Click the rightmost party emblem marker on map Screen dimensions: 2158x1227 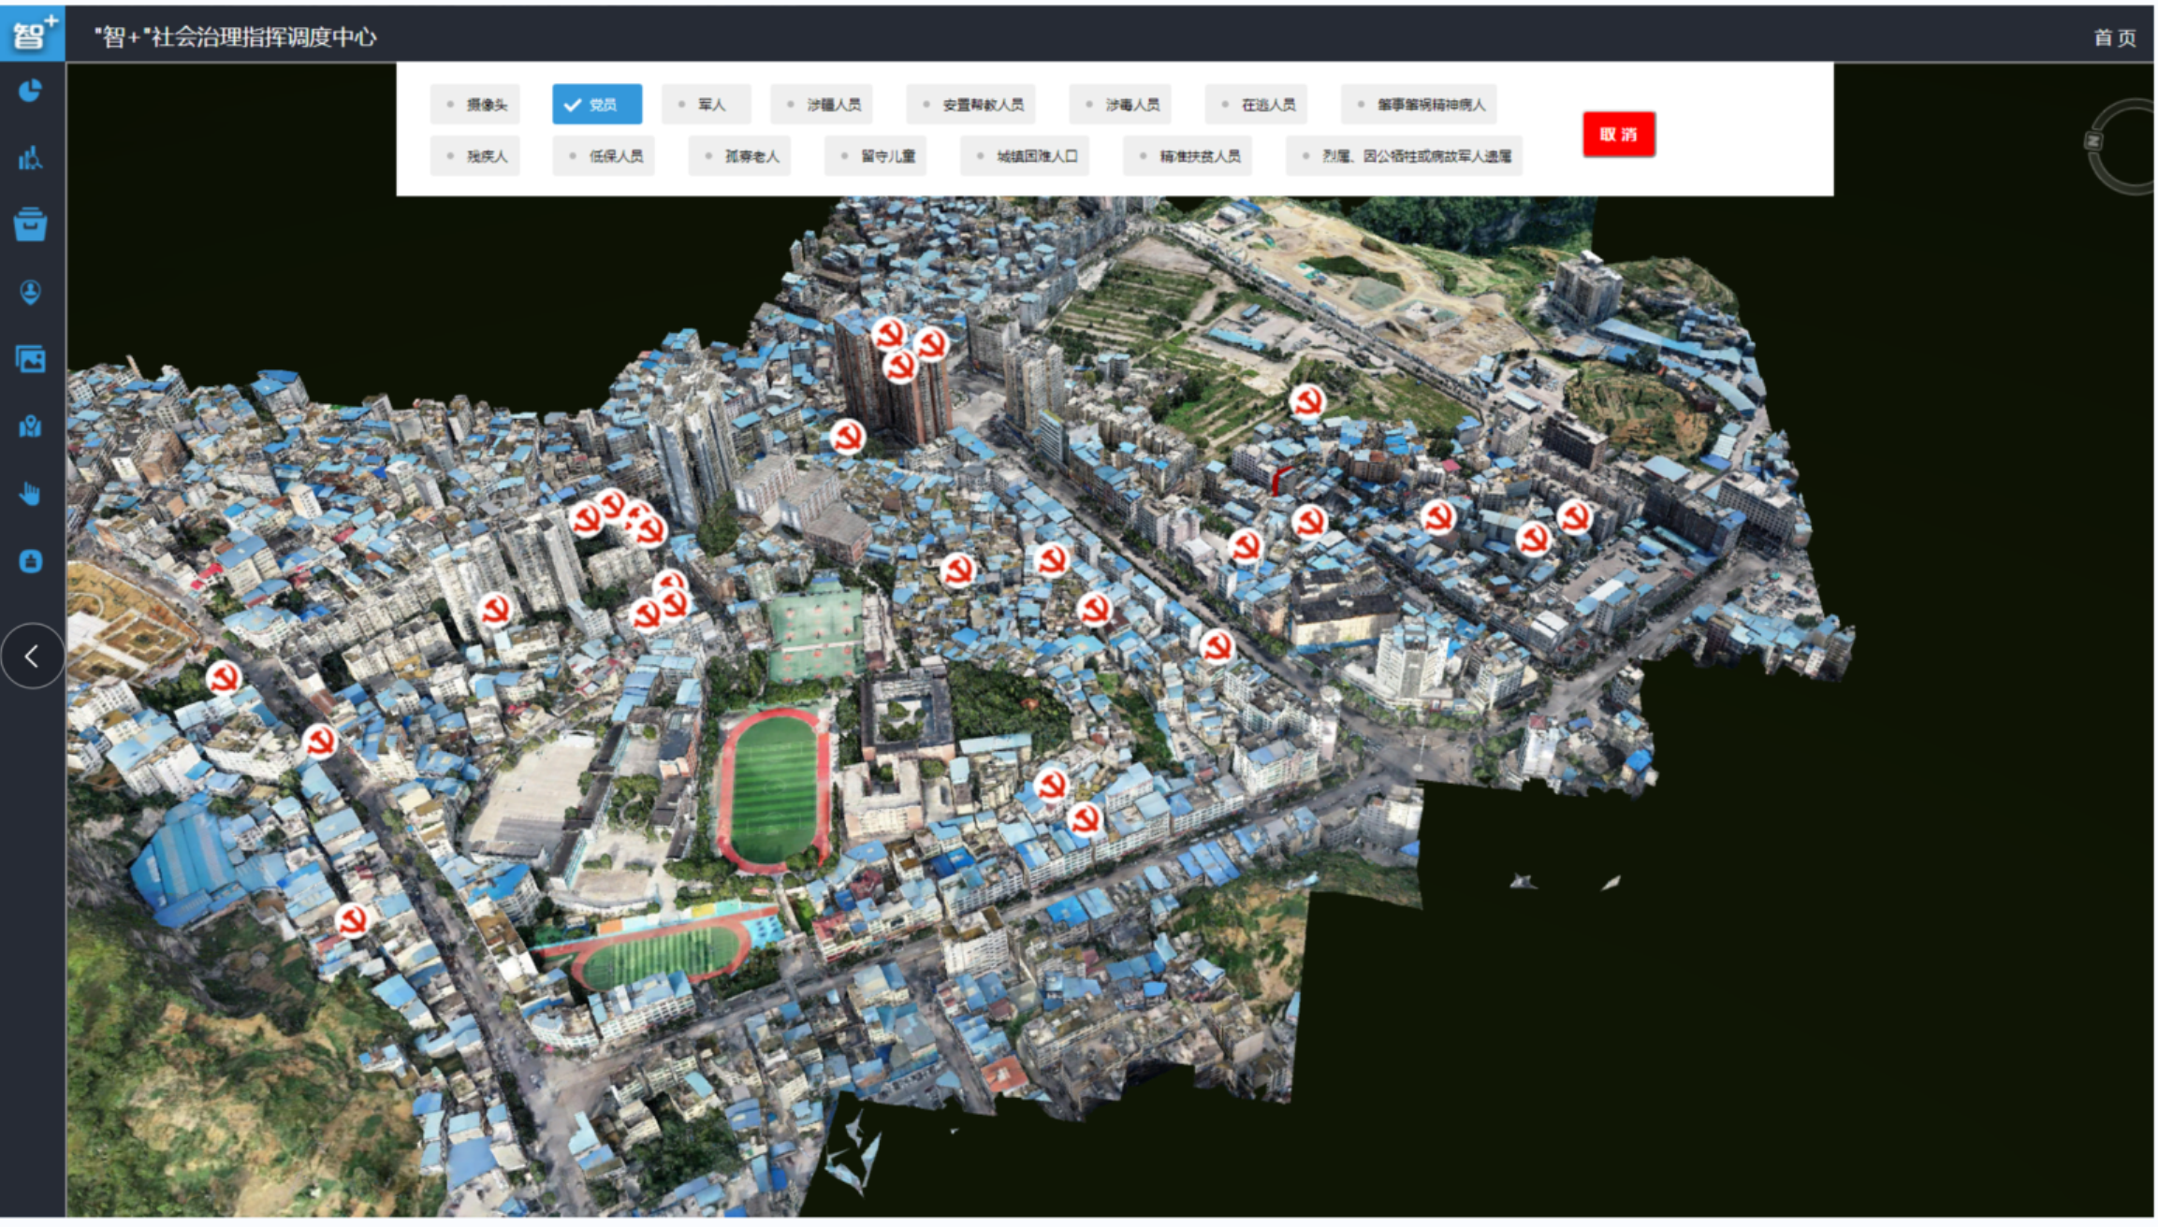(x=1574, y=516)
